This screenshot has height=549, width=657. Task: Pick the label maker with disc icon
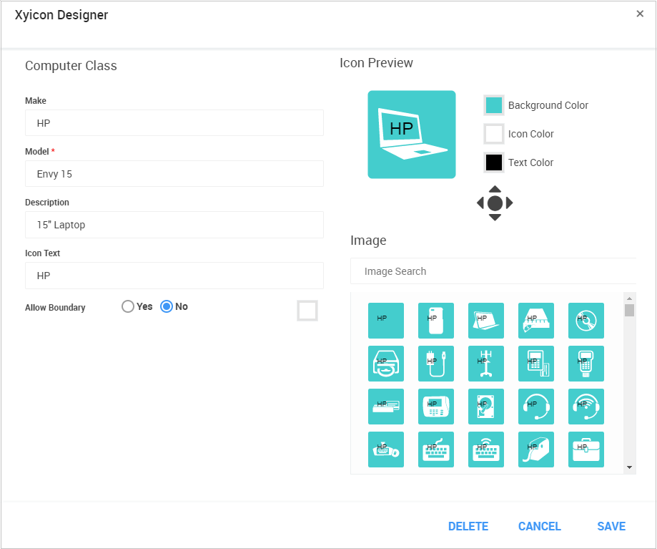coord(385,450)
